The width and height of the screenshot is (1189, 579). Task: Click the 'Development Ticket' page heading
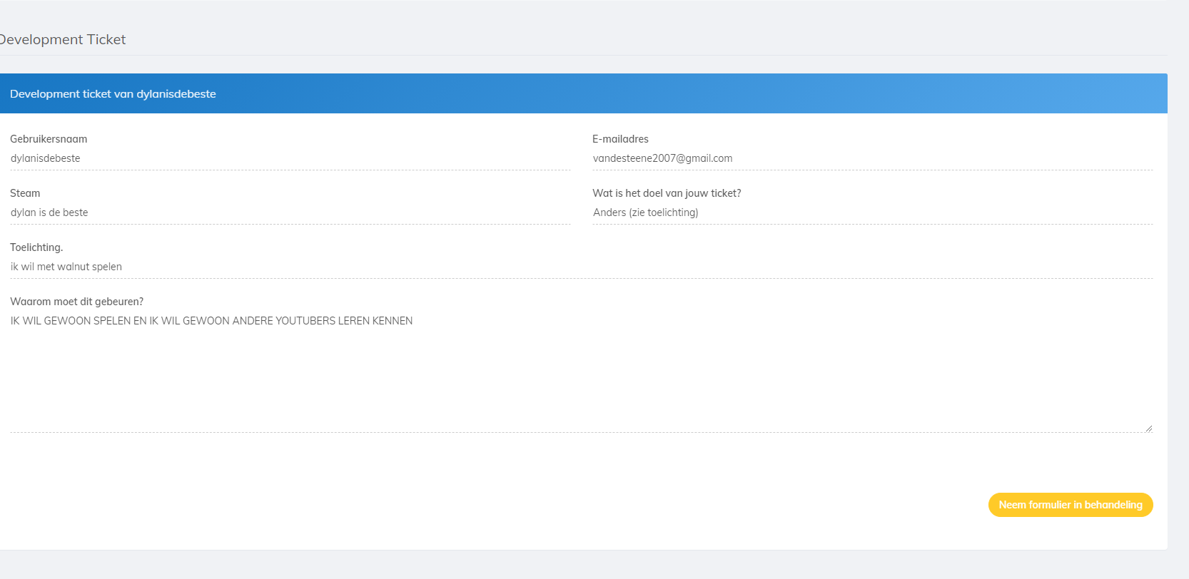click(63, 40)
